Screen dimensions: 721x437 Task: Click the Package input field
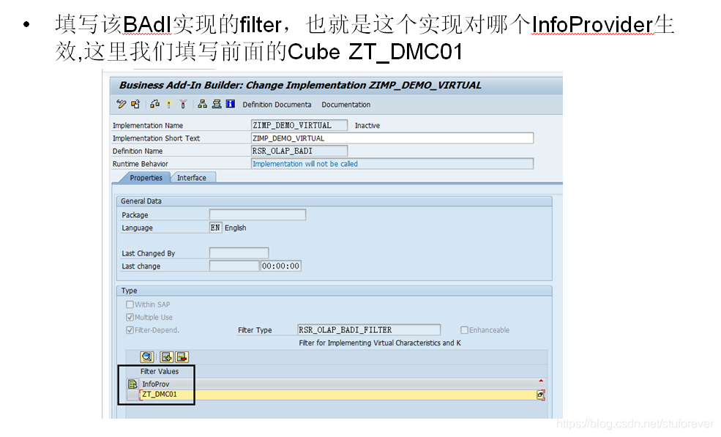pos(258,214)
